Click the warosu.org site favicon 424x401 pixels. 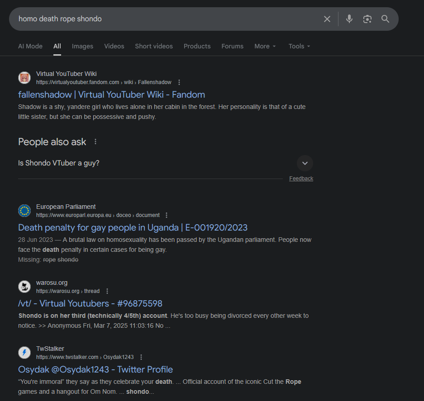[24, 287]
